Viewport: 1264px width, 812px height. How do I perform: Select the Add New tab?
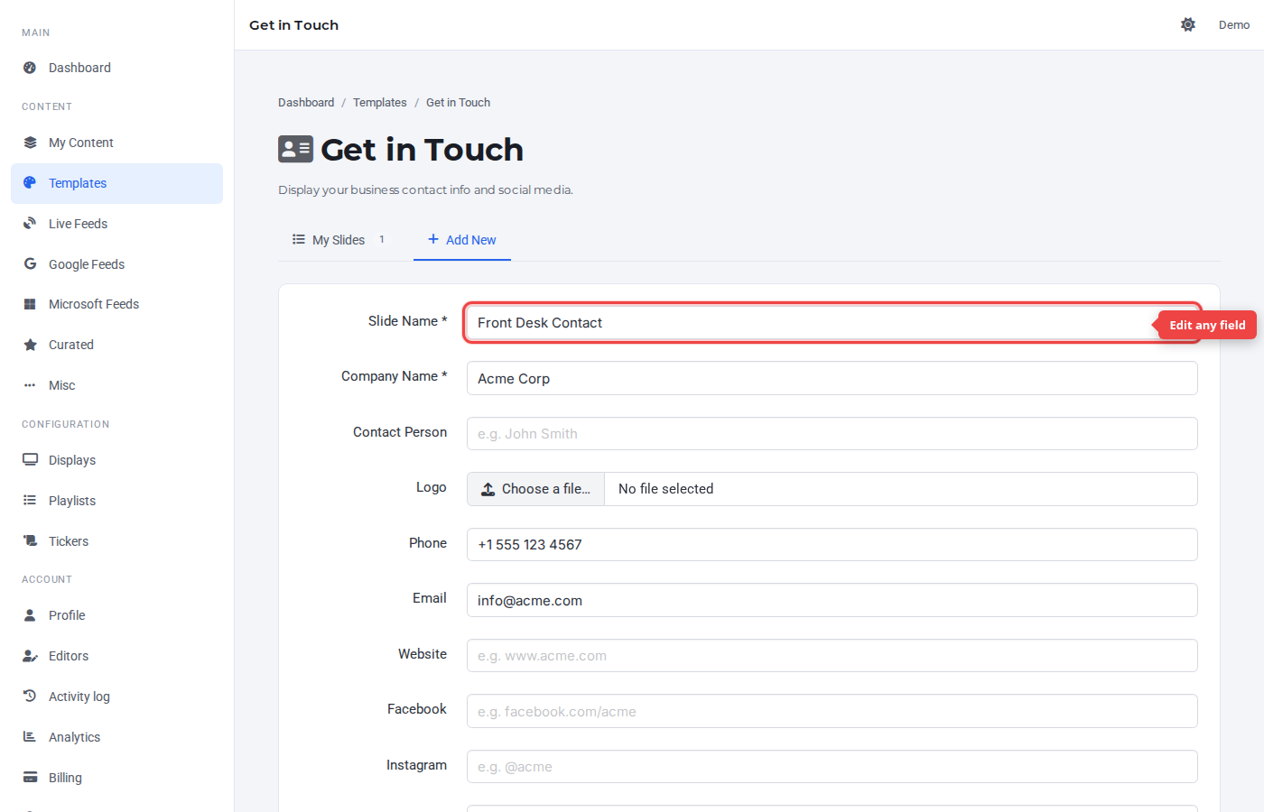[x=462, y=240]
